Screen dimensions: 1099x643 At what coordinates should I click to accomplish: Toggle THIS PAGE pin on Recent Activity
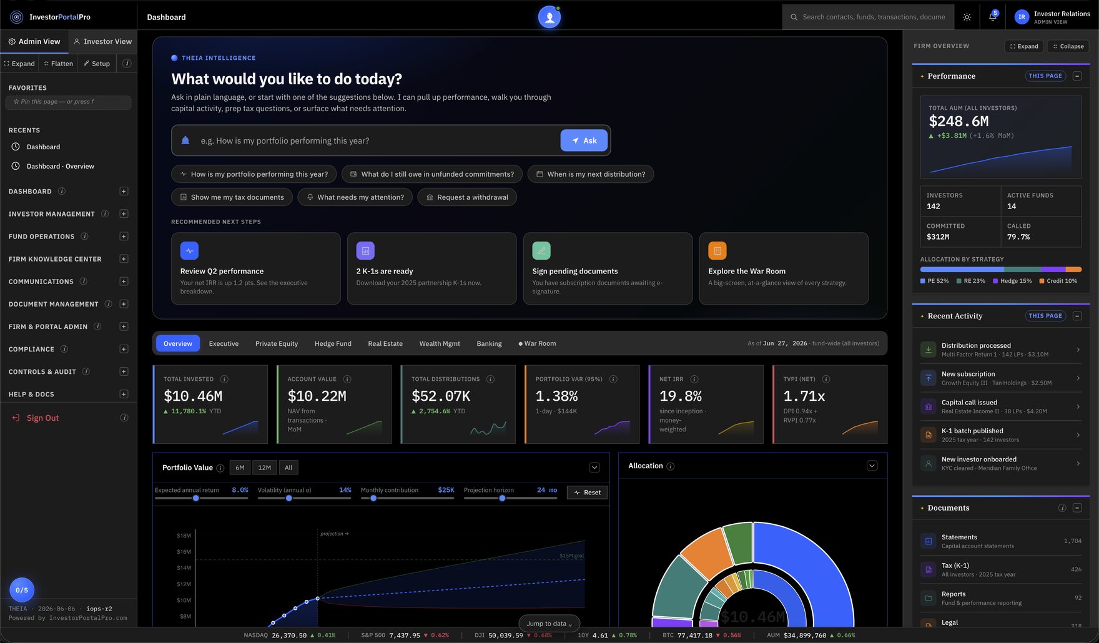click(x=1045, y=316)
